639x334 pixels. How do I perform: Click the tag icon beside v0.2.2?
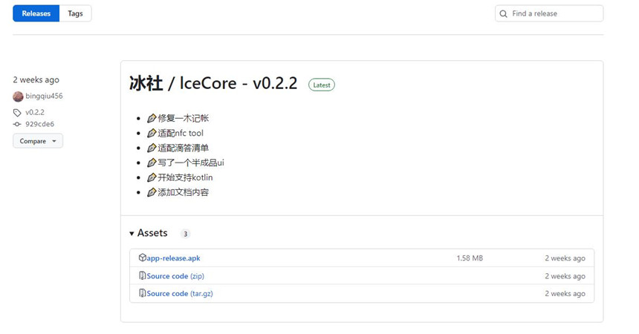click(x=17, y=113)
